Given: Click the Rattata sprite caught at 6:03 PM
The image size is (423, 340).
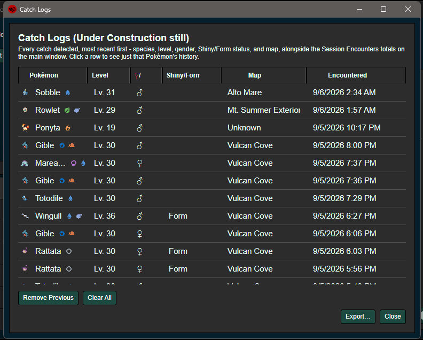Looking at the screenshot, I should coord(25,251).
